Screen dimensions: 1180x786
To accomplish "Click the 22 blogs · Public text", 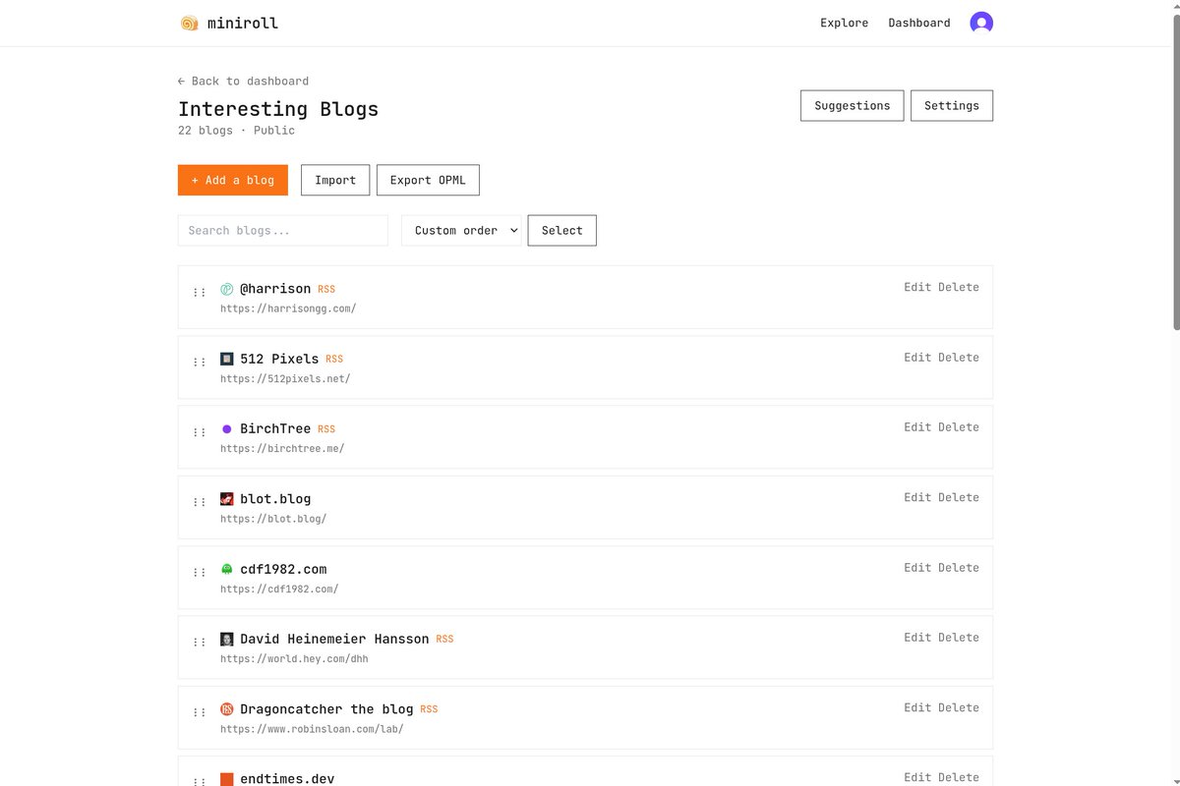I will coord(236,130).
